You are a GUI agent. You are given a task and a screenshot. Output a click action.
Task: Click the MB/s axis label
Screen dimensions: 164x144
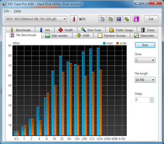pos(16,43)
